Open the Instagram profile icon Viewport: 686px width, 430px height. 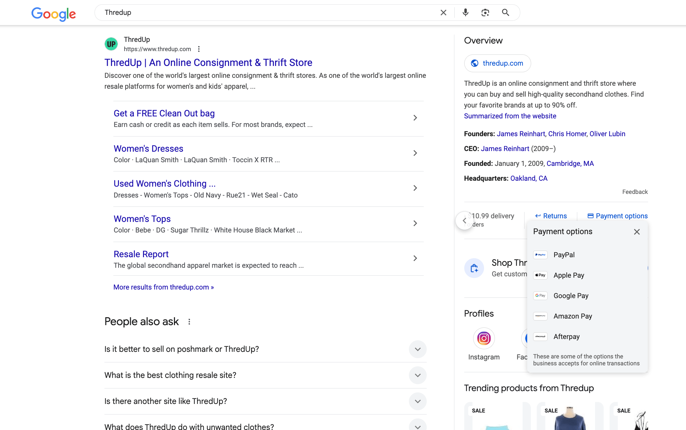click(x=484, y=338)
